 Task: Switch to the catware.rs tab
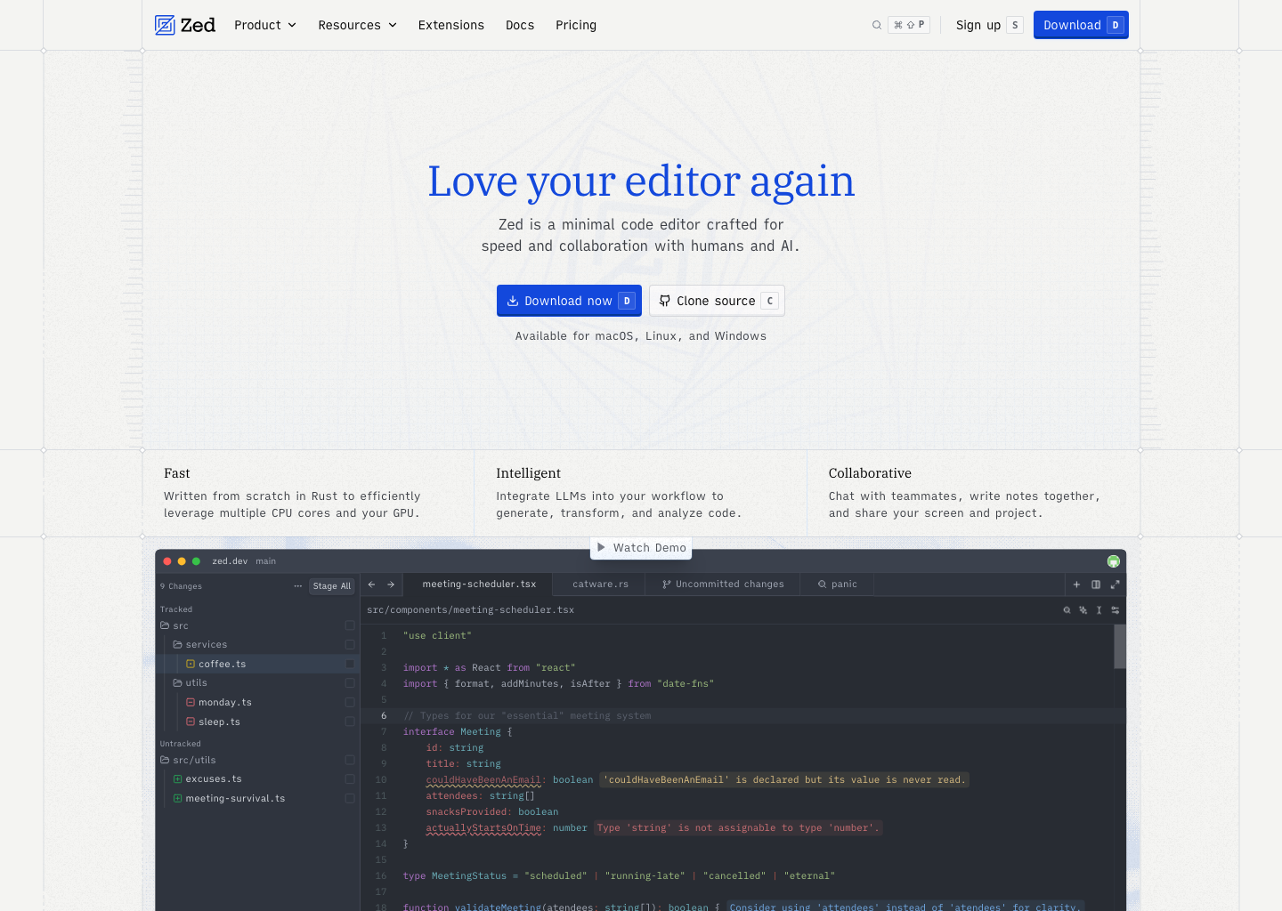pos(600,584)
